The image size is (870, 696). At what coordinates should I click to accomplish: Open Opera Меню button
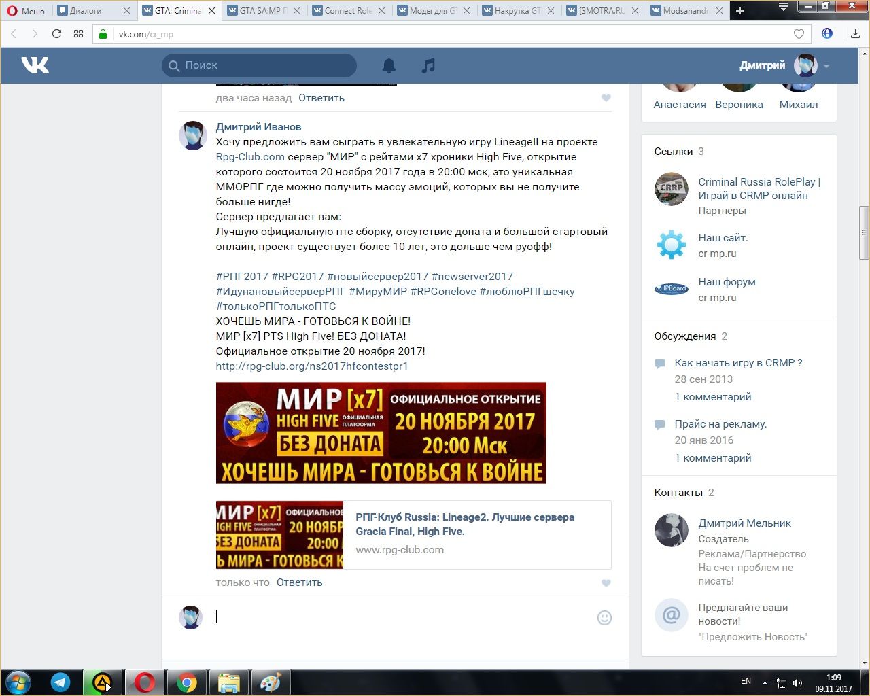[26, 10]
